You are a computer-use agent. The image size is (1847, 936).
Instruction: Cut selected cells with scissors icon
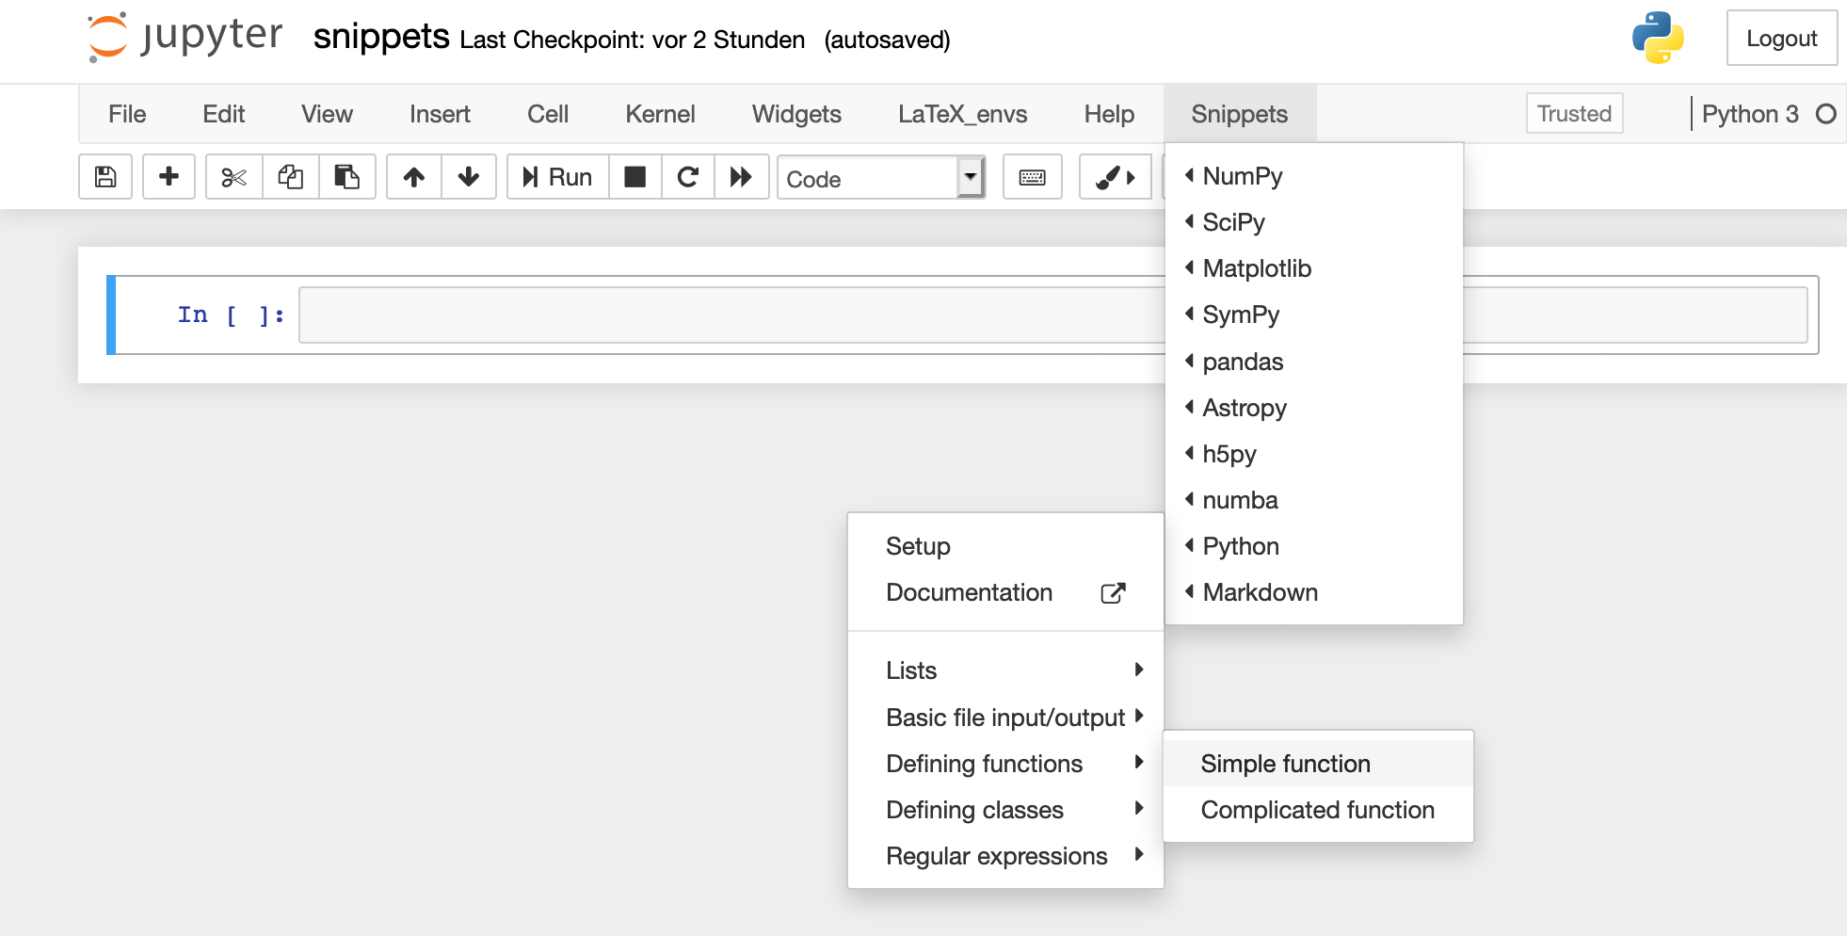(233, 177)
